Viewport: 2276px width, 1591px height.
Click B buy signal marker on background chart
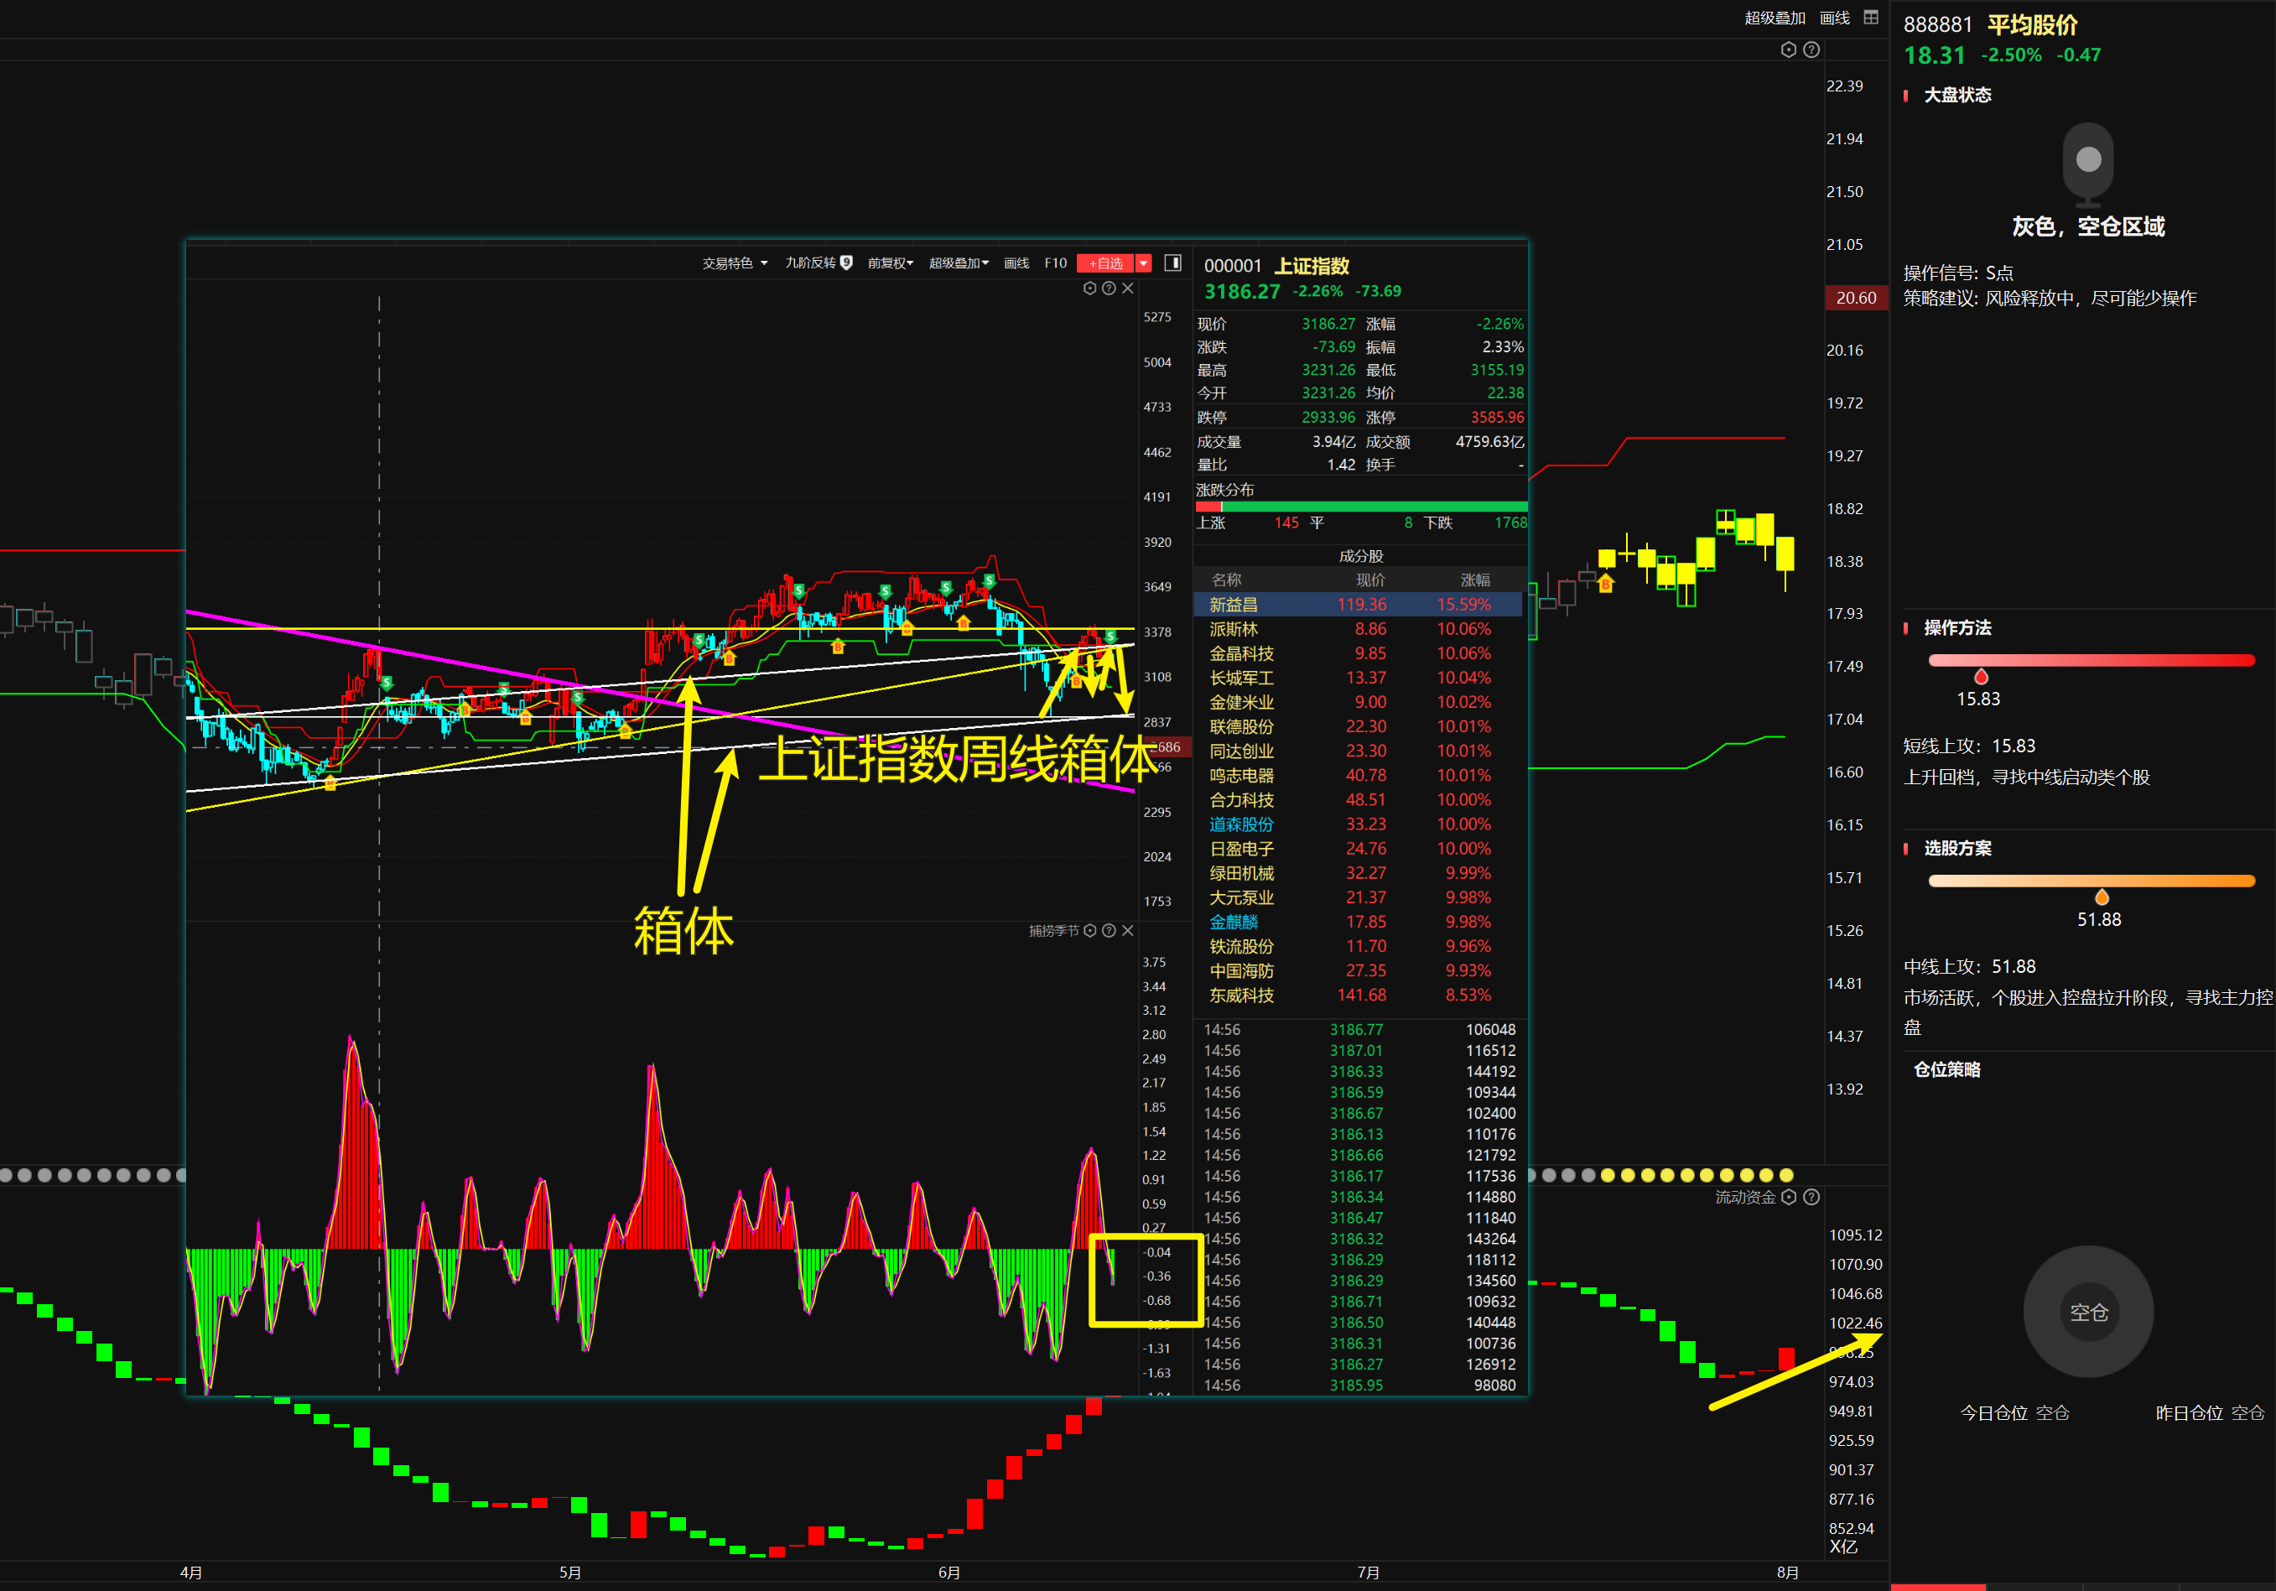(1606, 584)
